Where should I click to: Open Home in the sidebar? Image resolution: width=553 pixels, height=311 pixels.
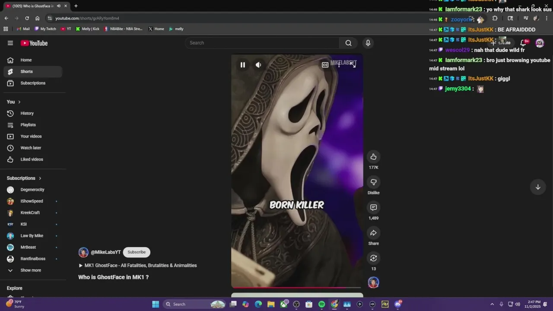(33, 60)
